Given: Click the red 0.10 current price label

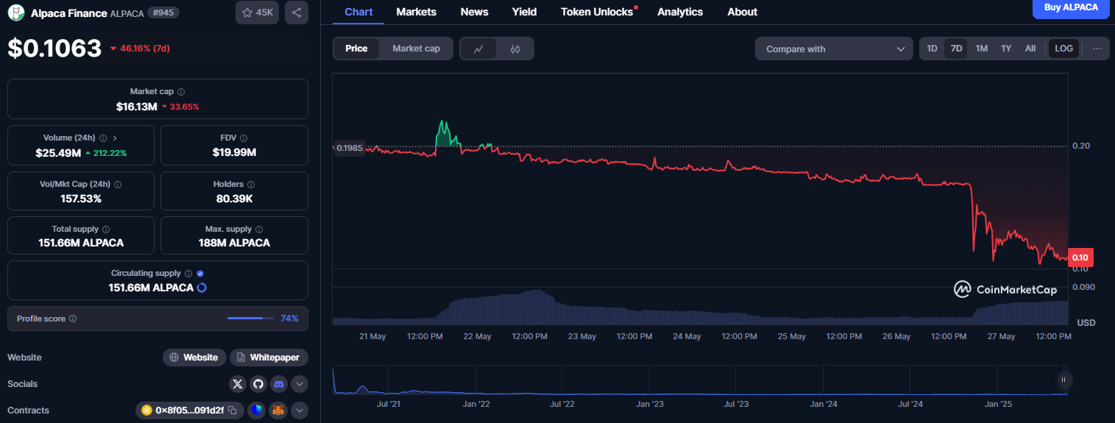Looking at the screenshot, I should click(1080, 257).
